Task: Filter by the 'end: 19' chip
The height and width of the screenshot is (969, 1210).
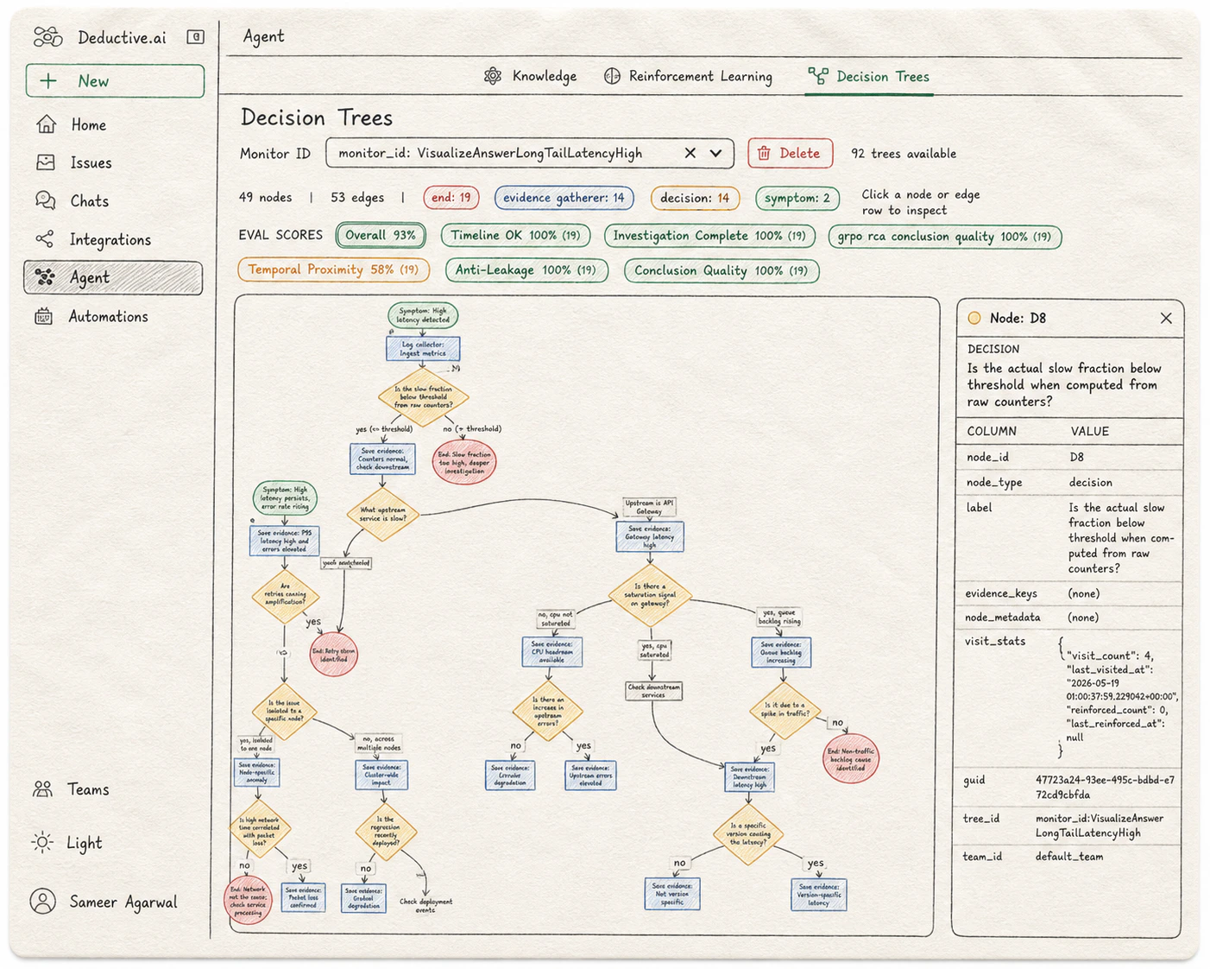Action: coord(451,198)
